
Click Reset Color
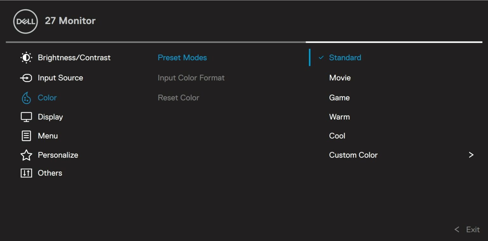(178, 98)
